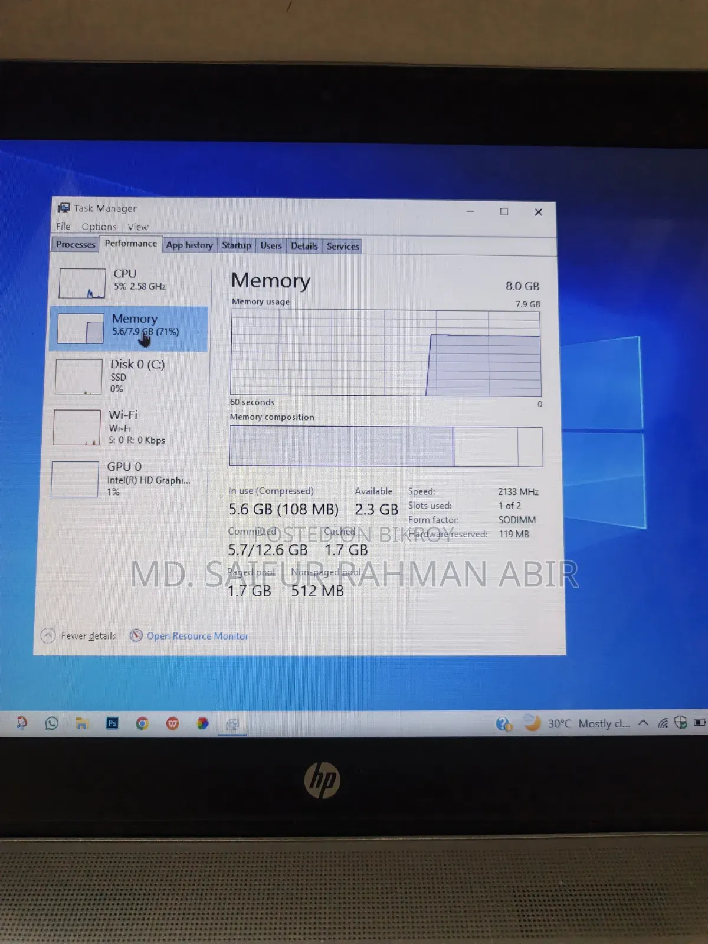Open the weather widget showing 30°C
Screen dimensions: 708x944
577,723
